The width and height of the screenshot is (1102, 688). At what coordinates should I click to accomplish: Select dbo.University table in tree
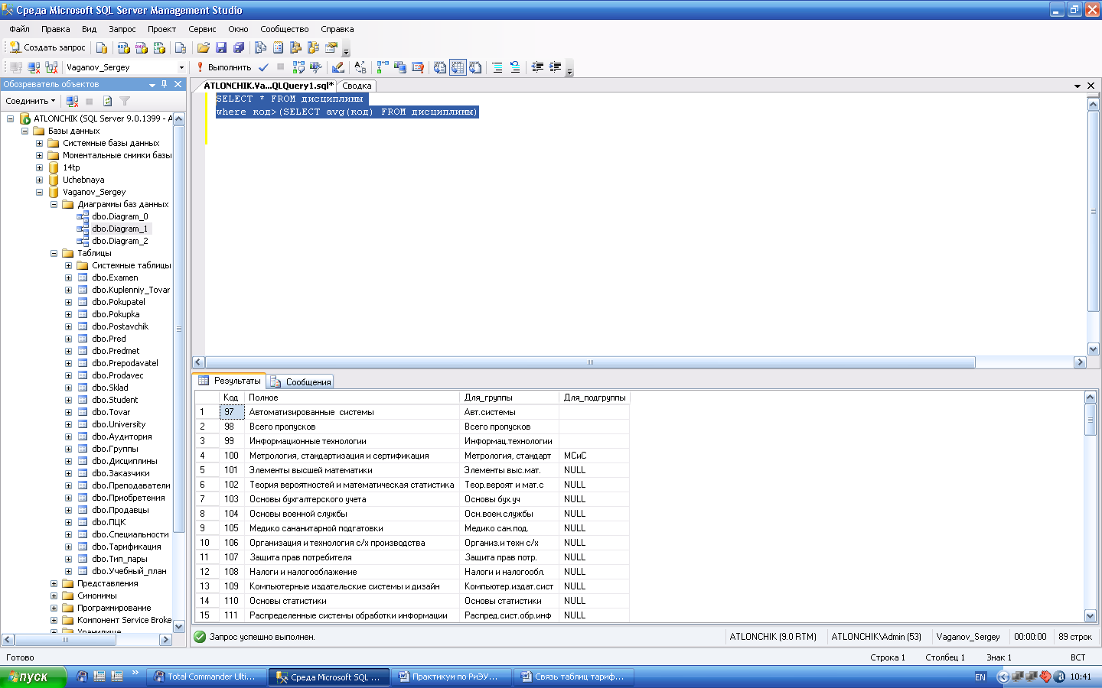click(x=119, y=424)
